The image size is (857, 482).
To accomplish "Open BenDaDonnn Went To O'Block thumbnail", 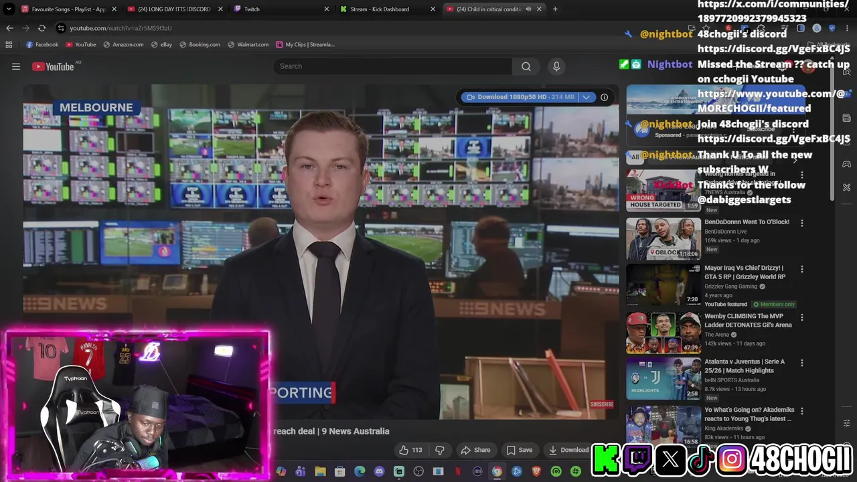I will pos(664,238).
